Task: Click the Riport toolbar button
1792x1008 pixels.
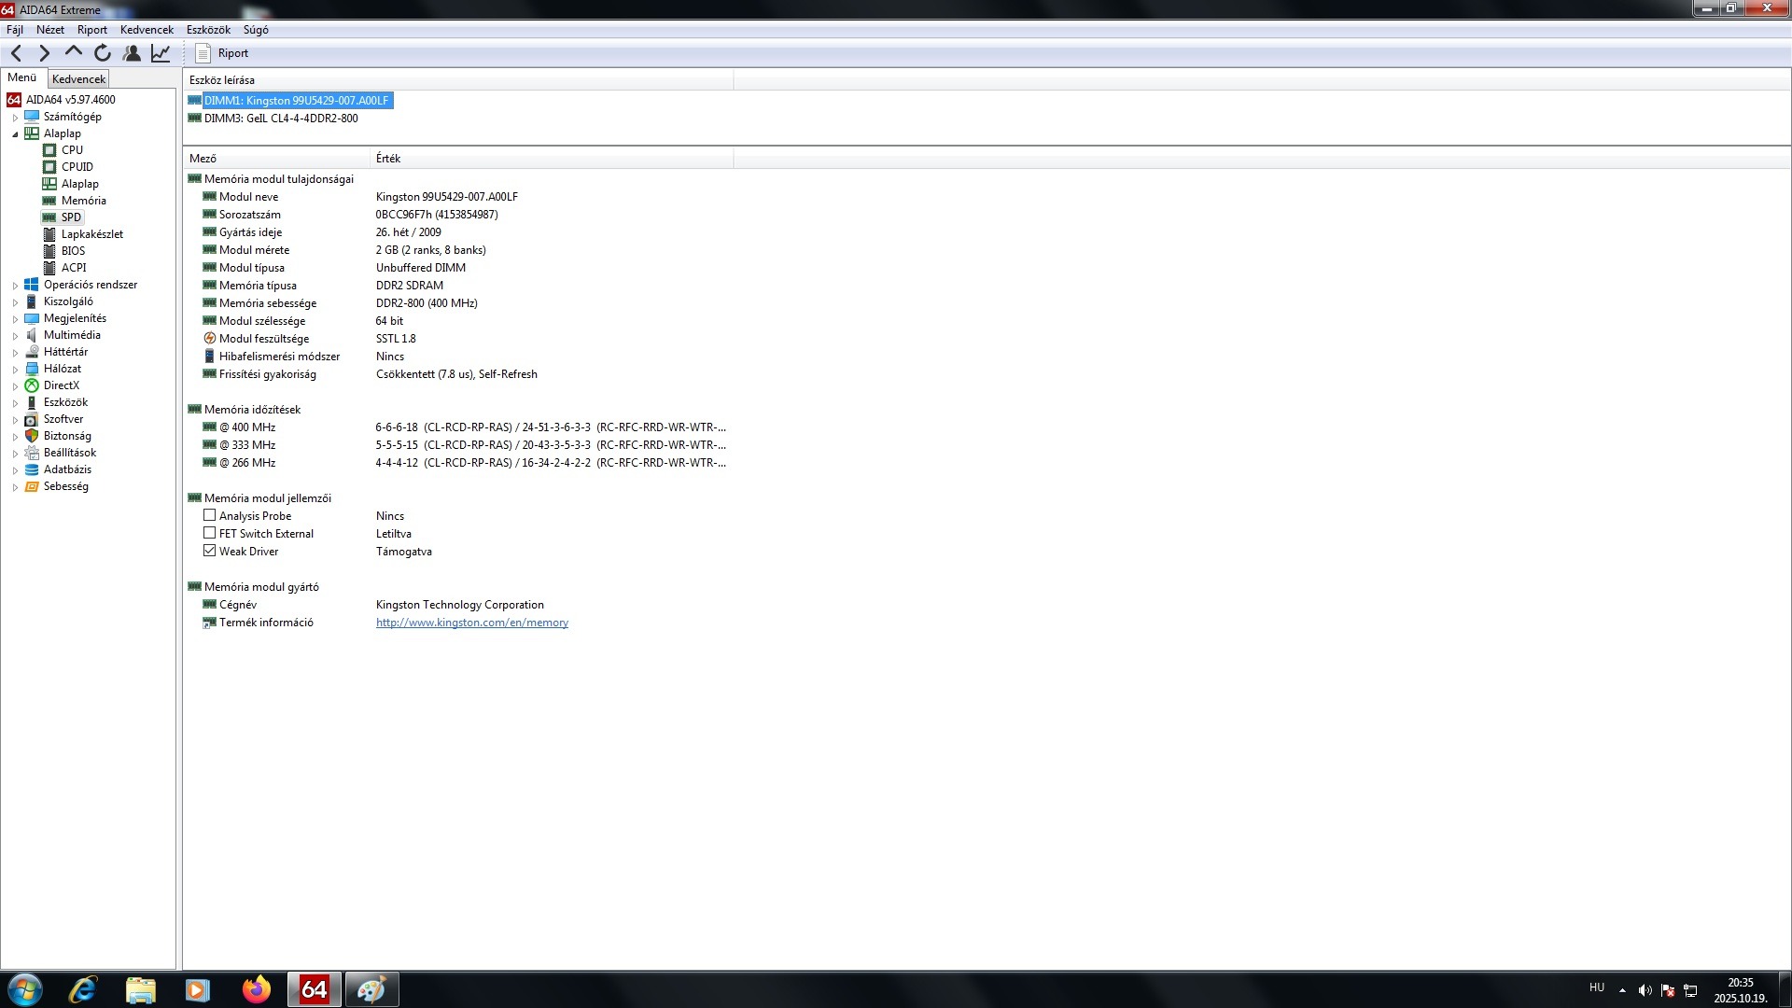Action: [222, 53]
